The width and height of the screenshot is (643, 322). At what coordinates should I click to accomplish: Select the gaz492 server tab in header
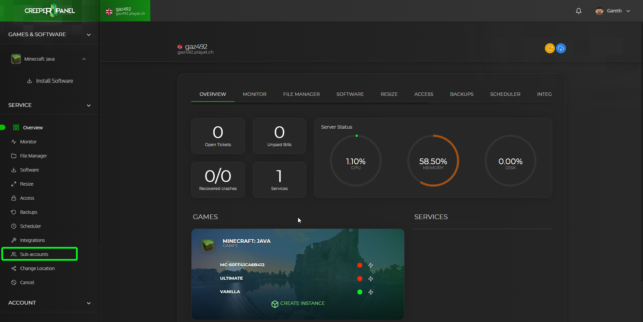(x=125, y=11)
